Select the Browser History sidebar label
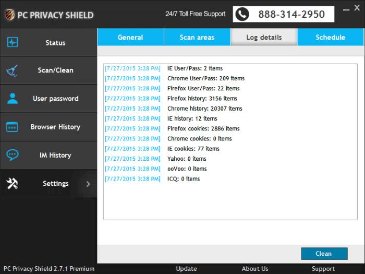365x274 pixels. click(x=55, y=127)
